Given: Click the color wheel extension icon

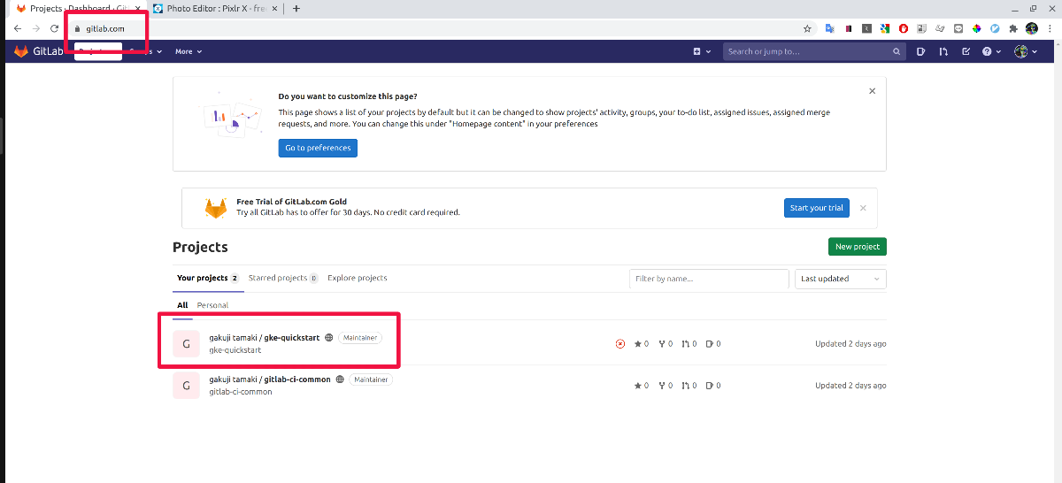Looking at the screenshot, I should click(x=977, y=28).
